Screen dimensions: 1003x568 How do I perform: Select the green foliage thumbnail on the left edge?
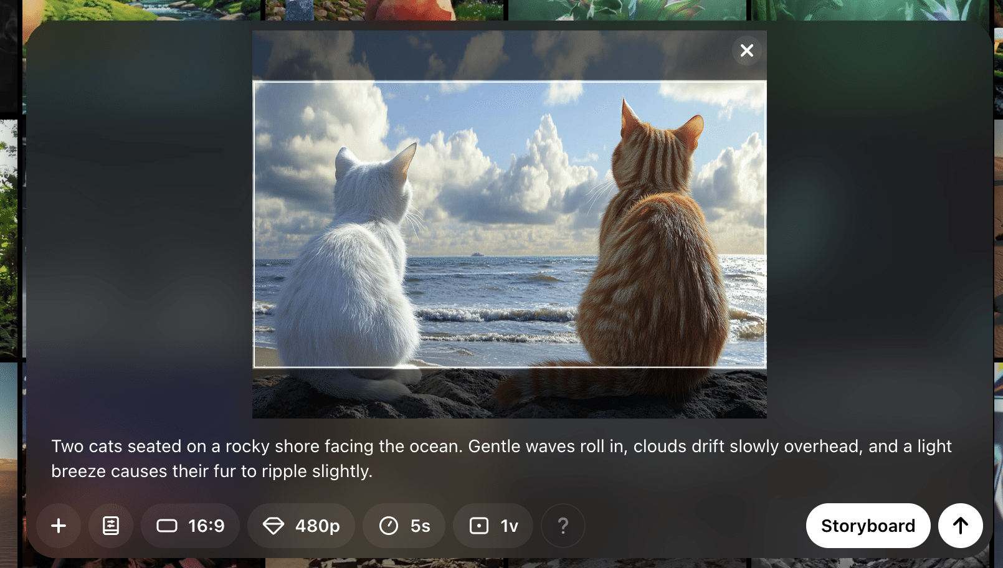pos(9,237)
